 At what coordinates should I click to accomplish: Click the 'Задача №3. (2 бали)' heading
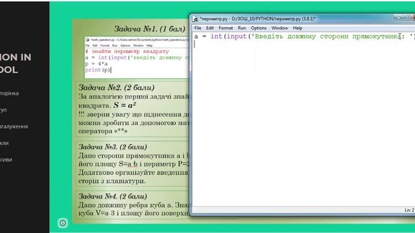113,147
